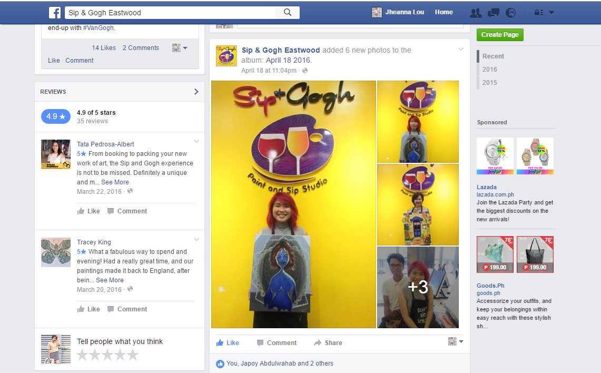Image resolution: width=601 pixels, height=373 pixels.
Task: Click the search magnifier button
Action: [288, 12]
